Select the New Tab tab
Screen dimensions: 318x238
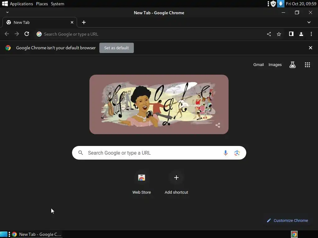tap(39, 22)
